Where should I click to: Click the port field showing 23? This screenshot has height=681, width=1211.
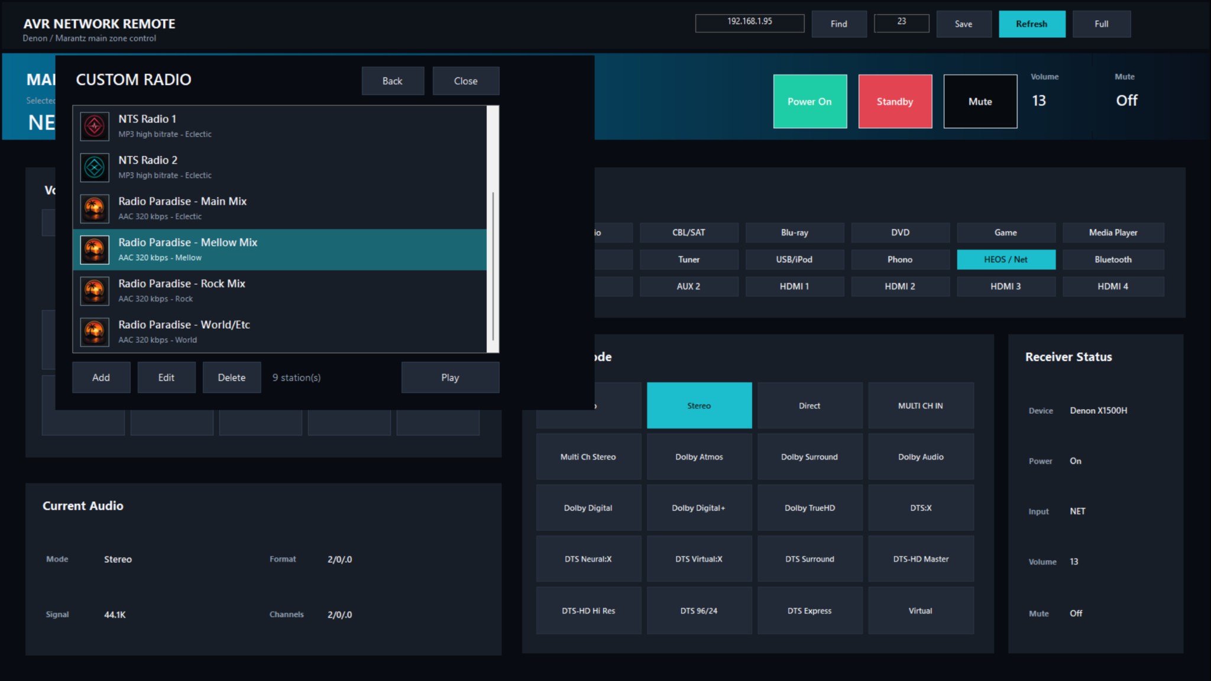[x=902, y=23]
